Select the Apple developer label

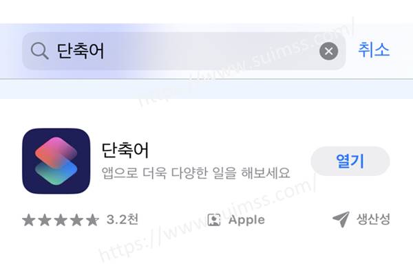click(247, 220)
